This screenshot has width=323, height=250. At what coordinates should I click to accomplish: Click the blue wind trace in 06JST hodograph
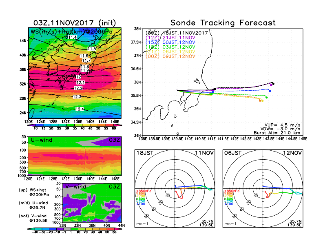click(276, 187)
